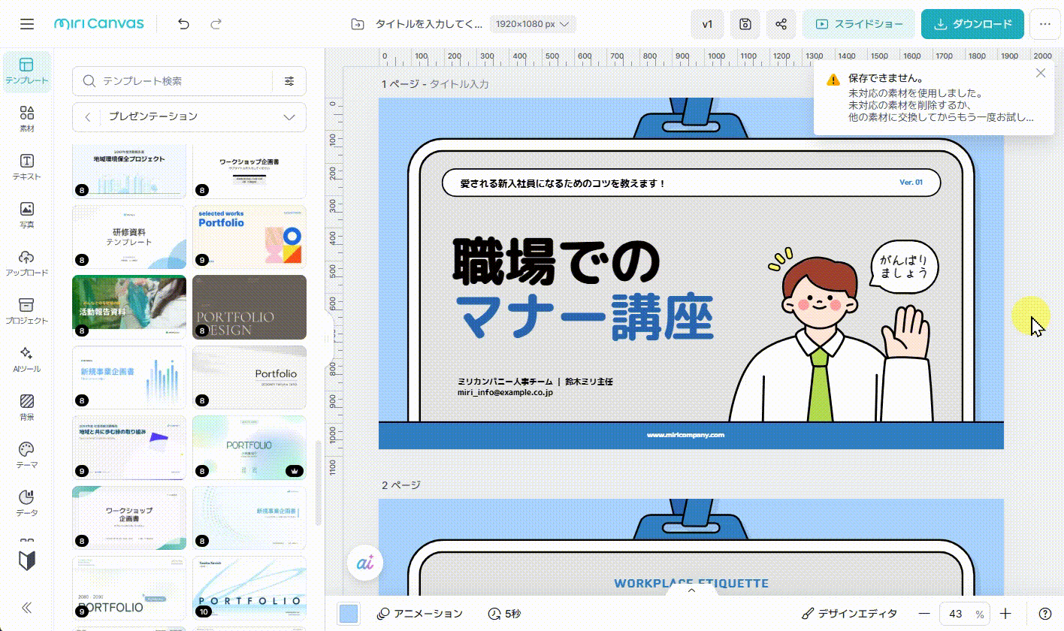The width and height of the screenshot is (1064, 631).
Task: Click the ダウンロード button
Action: pyautogui.click(x=972, y=24)
